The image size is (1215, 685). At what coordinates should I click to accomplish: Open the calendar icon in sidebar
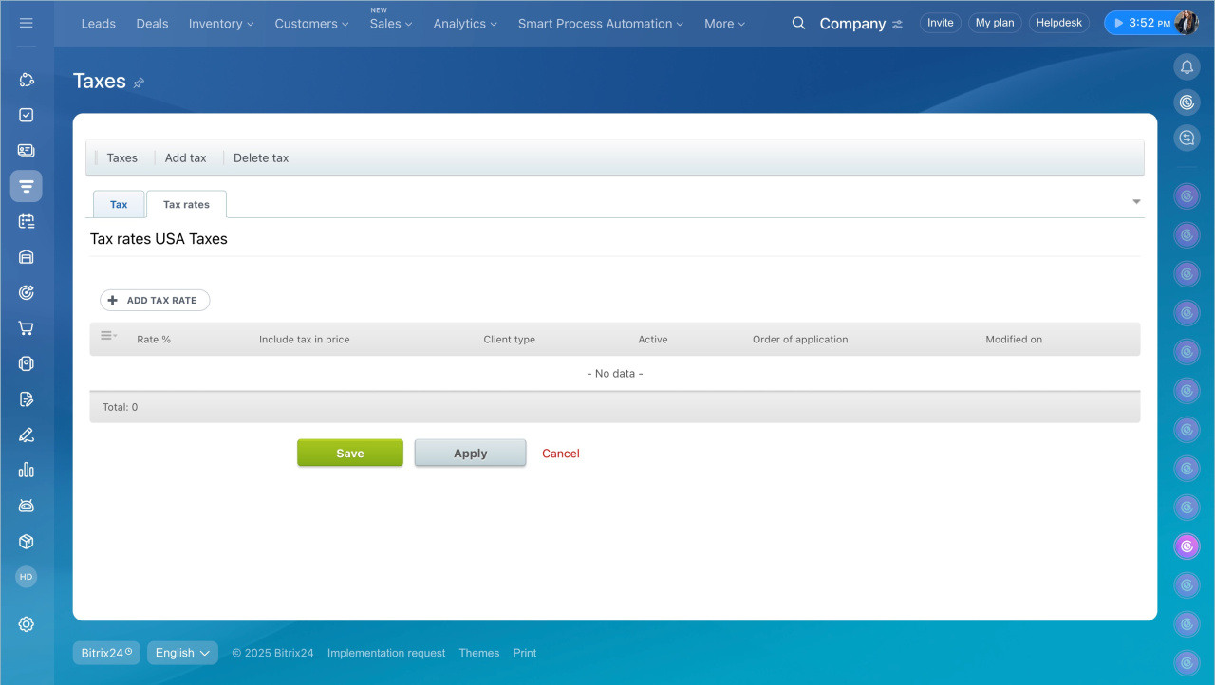tap(27, 221)
